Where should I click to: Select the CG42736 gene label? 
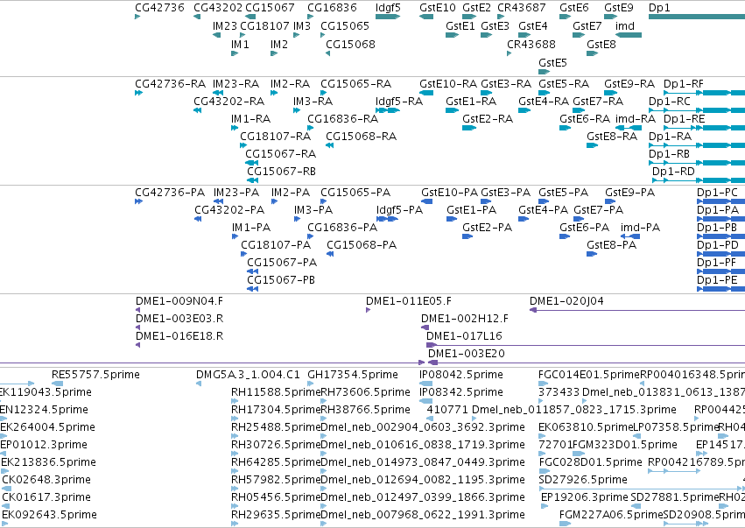(159, 8)
